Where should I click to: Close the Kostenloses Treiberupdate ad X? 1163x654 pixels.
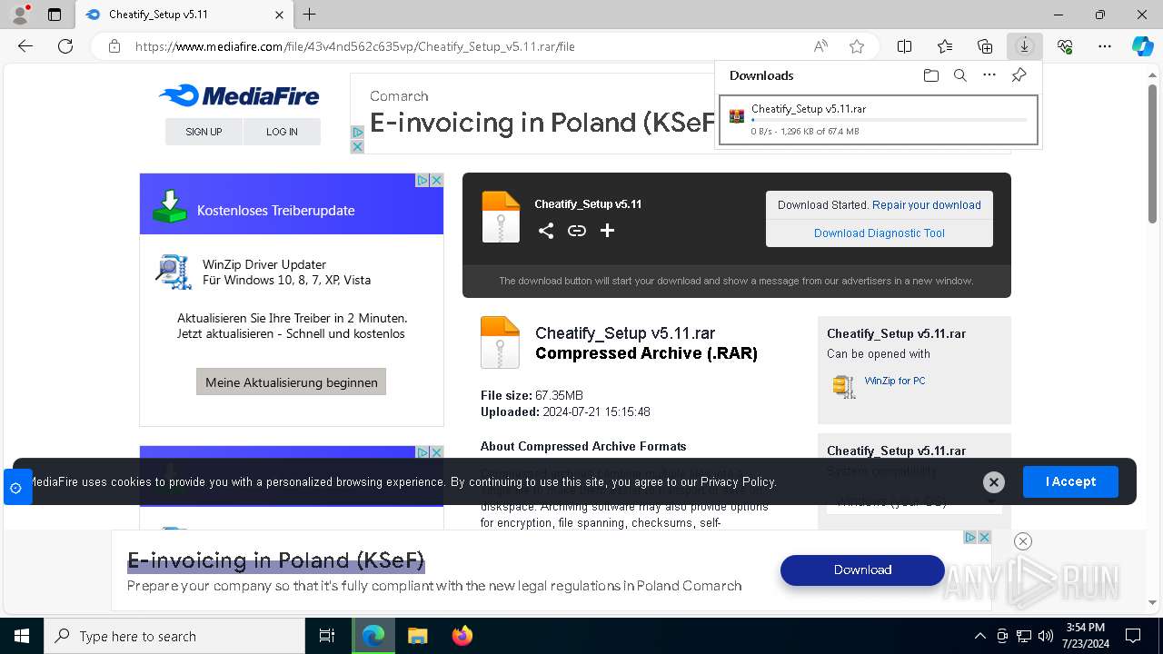coord(436,180)
